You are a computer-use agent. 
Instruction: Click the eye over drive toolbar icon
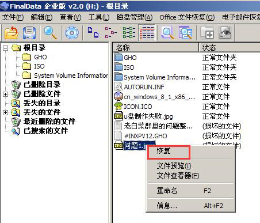pyautogui.click(x=225, y=33)
